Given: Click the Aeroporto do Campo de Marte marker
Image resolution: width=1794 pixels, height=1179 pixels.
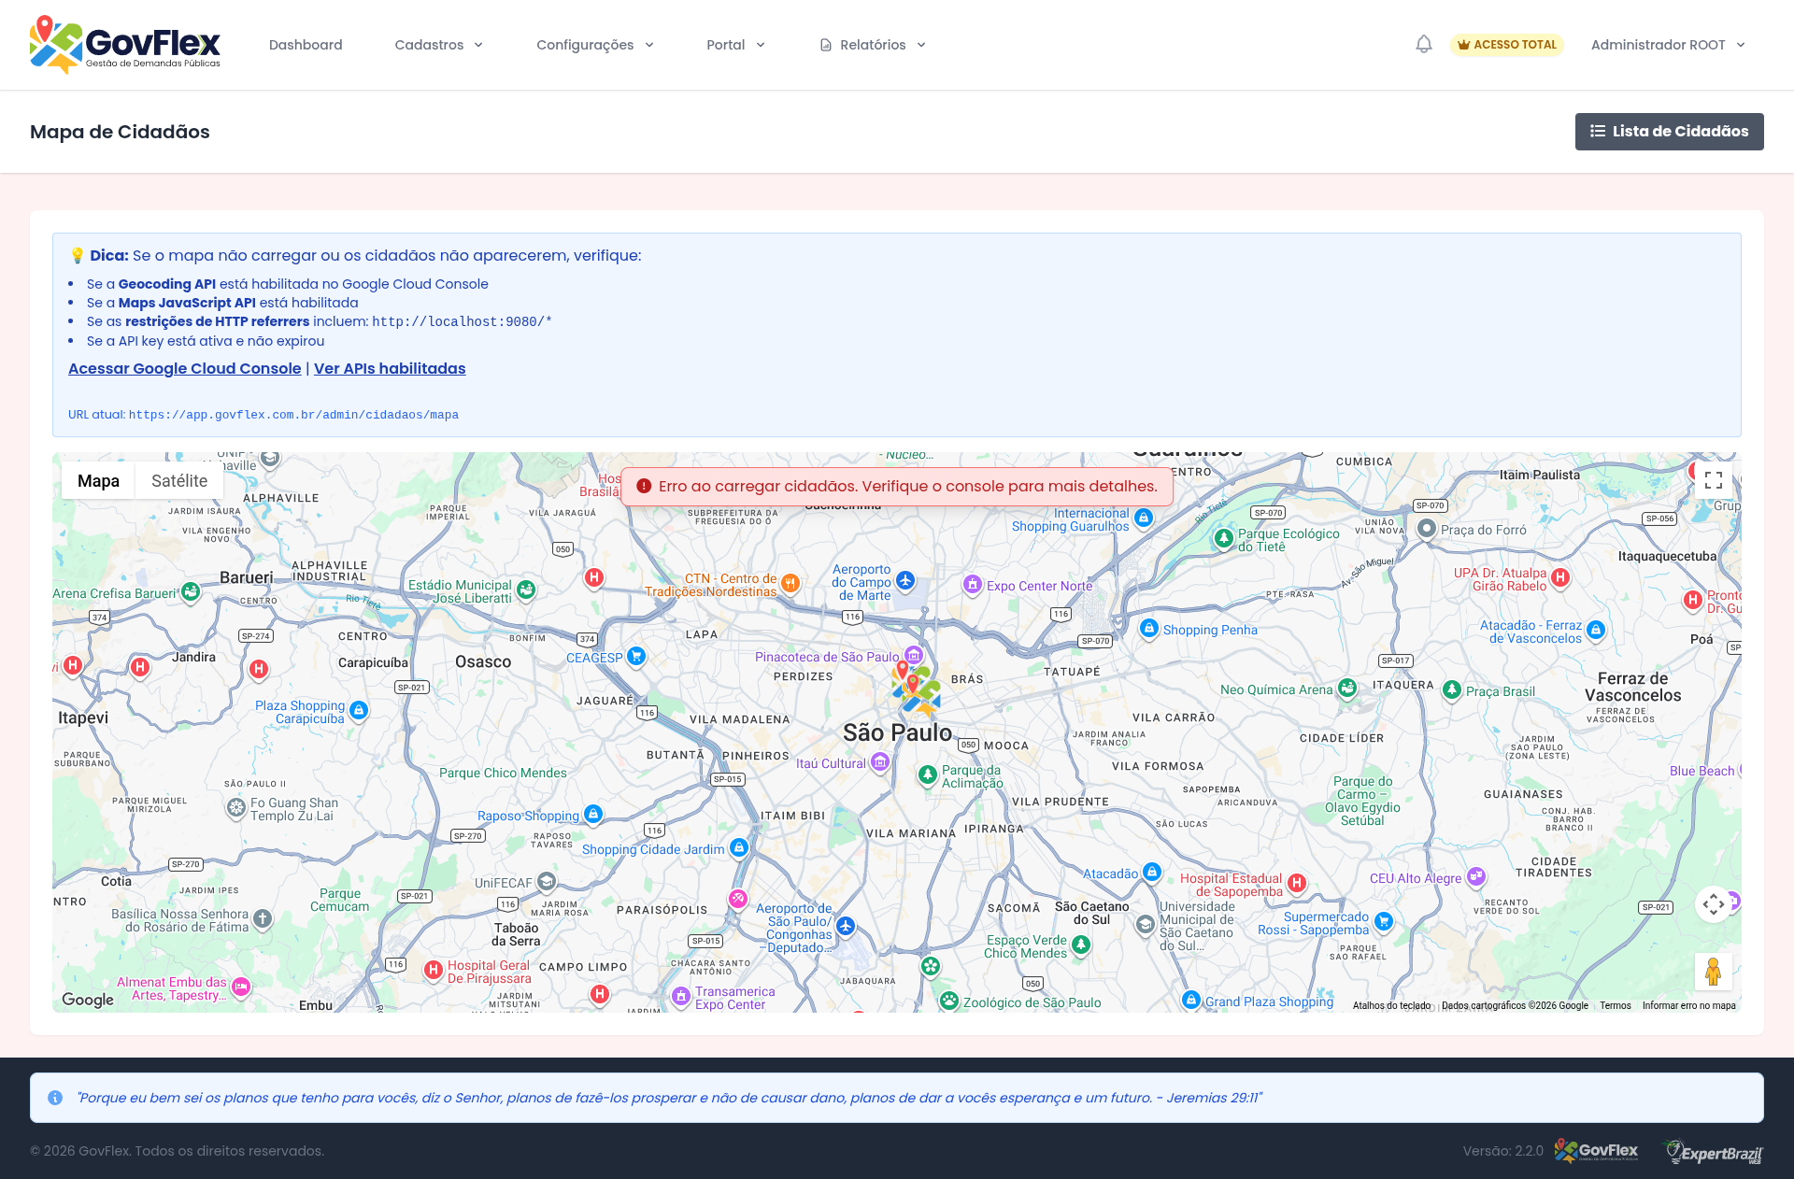Looking at the screenshot, I should coord(905,580).
